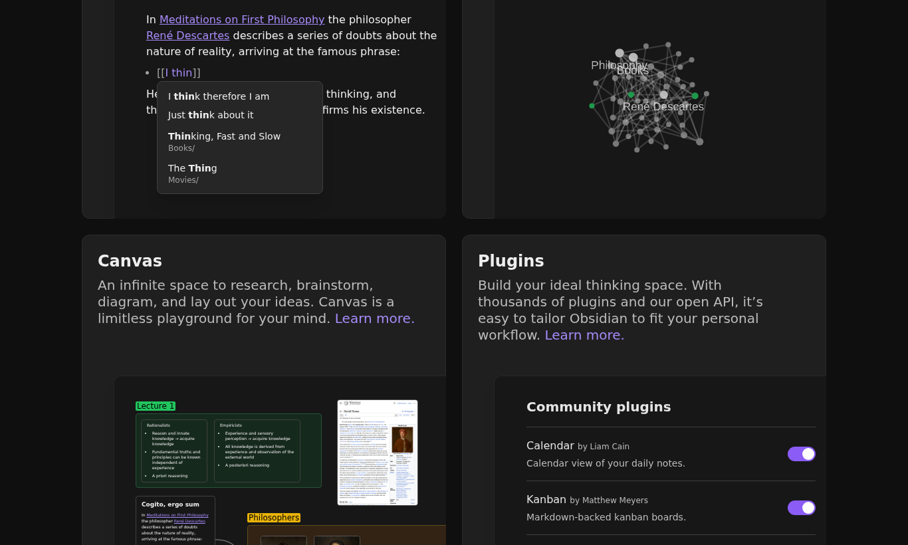Click the Canvas section heading
Screen dimensions: 908x545
(130, 261)
